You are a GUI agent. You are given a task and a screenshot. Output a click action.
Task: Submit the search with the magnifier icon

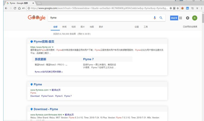pos(161,18)
